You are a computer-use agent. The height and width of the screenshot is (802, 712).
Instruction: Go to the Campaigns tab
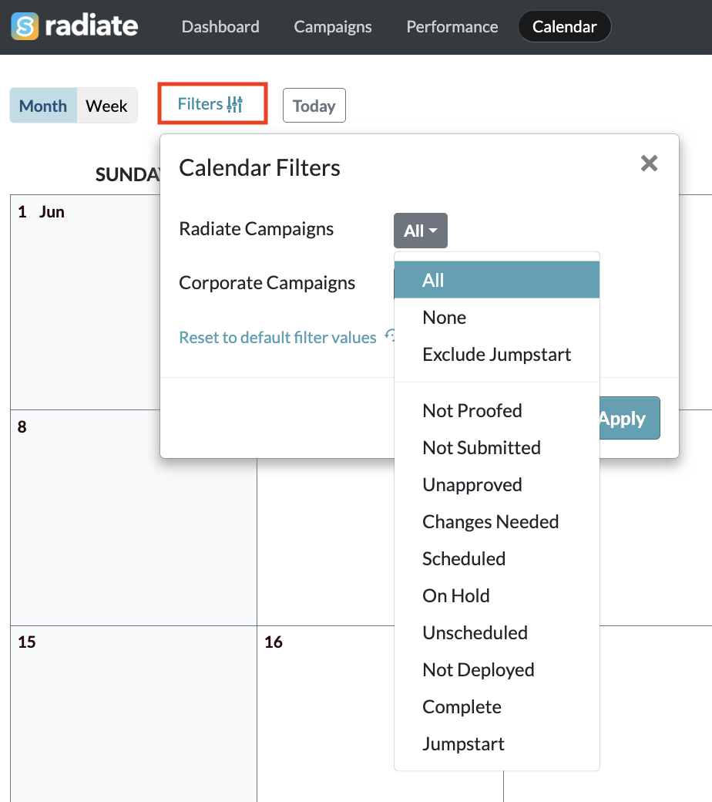(x=333, y=26)
